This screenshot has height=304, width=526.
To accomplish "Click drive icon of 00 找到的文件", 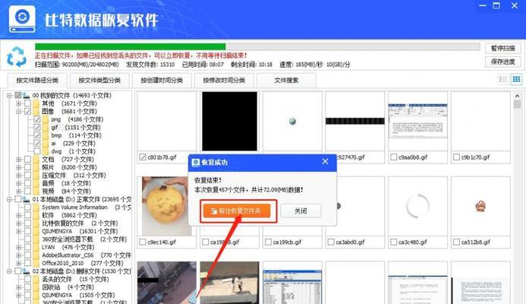I will tap(26, 96).
